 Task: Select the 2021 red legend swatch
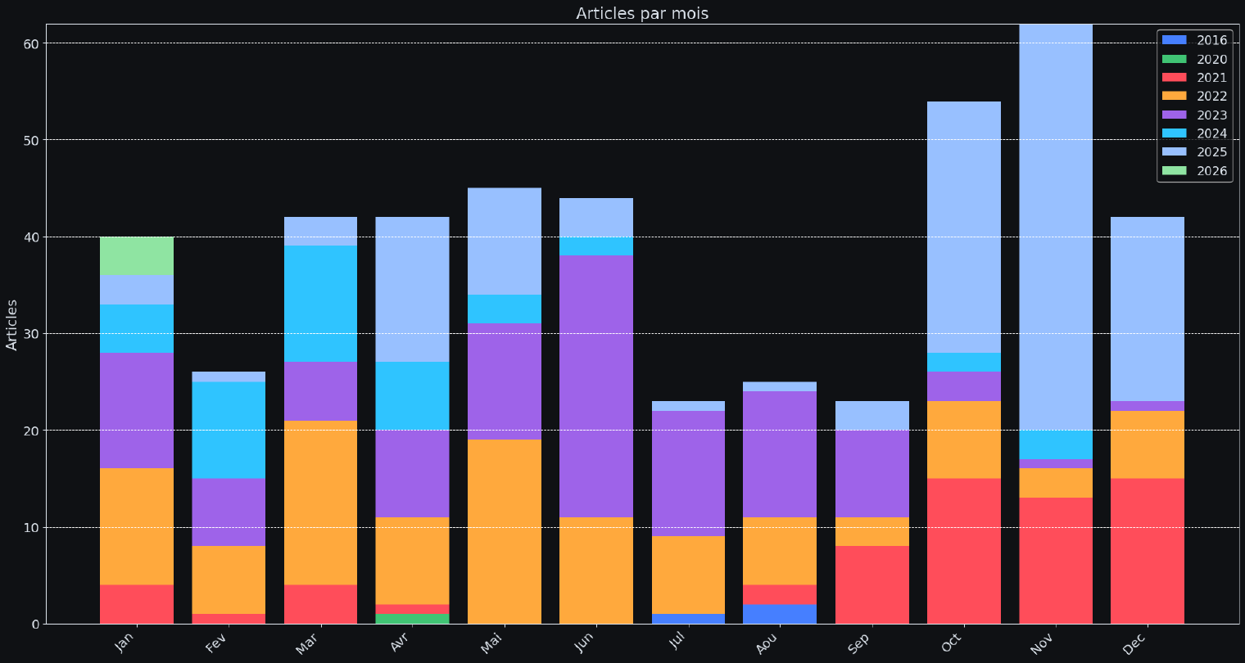[1175, 78]
